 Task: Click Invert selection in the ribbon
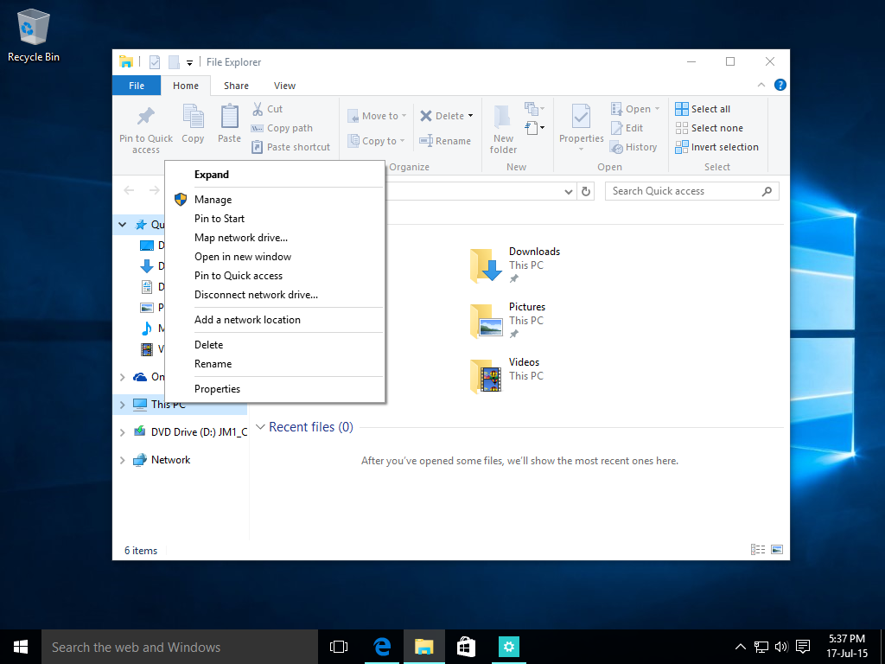[716, 147]
